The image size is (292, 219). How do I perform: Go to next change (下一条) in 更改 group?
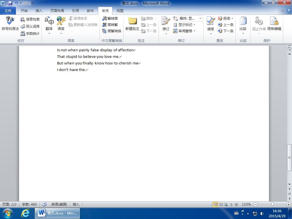click(226, 31)
